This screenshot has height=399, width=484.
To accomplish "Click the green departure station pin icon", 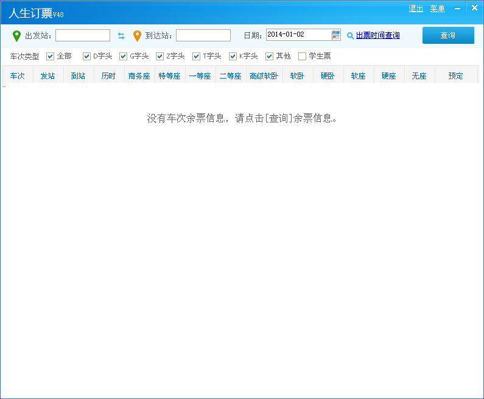I will pyautogui.click(x=16, y=36).
